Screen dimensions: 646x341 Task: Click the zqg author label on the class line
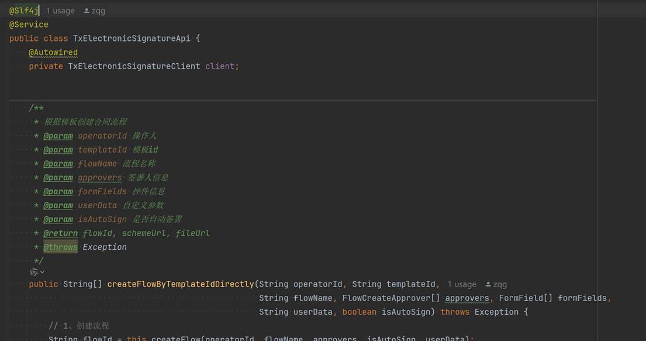pos(98,11)
